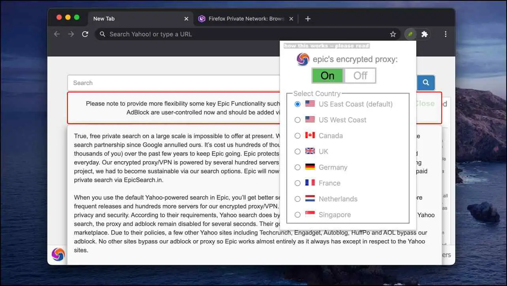The width and height of the screenshot is (507, 286).
Task: Click the Germany flag icon
Action: (310, 167)
